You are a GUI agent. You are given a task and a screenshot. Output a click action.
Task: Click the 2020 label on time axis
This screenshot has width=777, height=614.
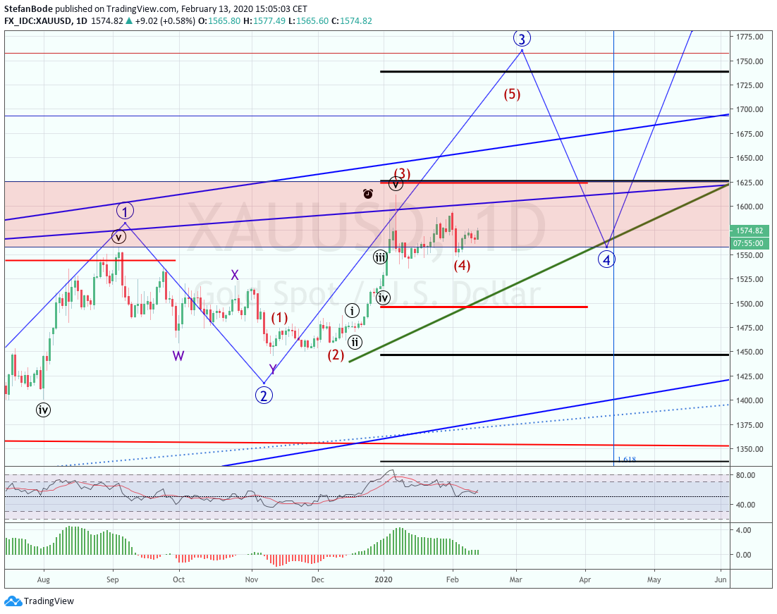coord(384,579)
